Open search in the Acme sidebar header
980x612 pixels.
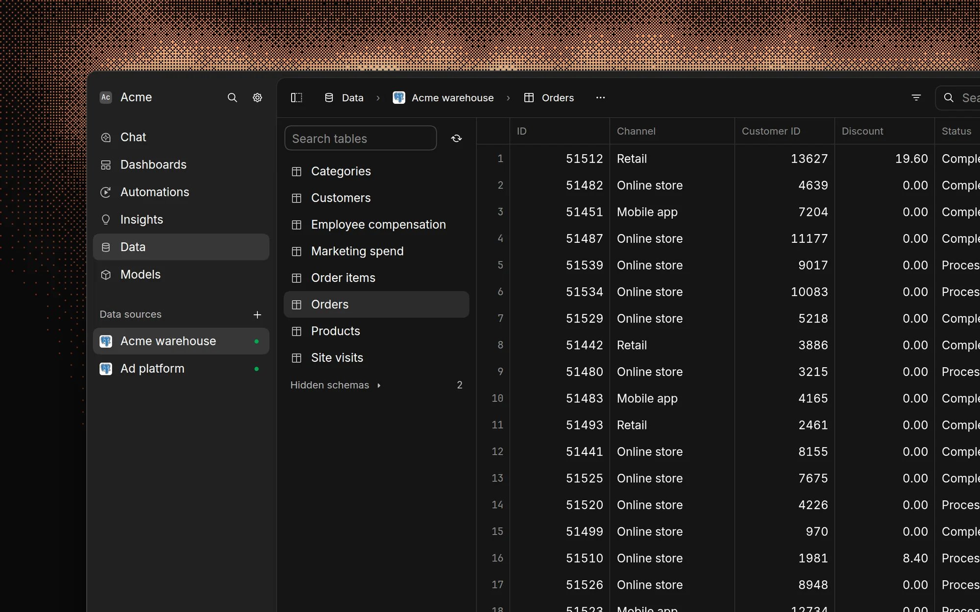[232, 97]
